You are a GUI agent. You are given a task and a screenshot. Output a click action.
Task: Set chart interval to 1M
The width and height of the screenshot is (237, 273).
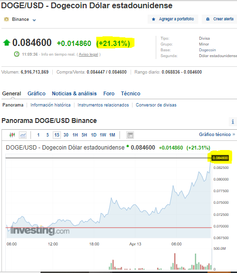112,135
